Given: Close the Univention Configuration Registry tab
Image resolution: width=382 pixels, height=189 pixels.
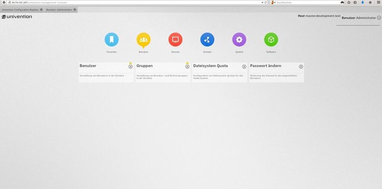Looking at the screenshot, I should 41,10.
